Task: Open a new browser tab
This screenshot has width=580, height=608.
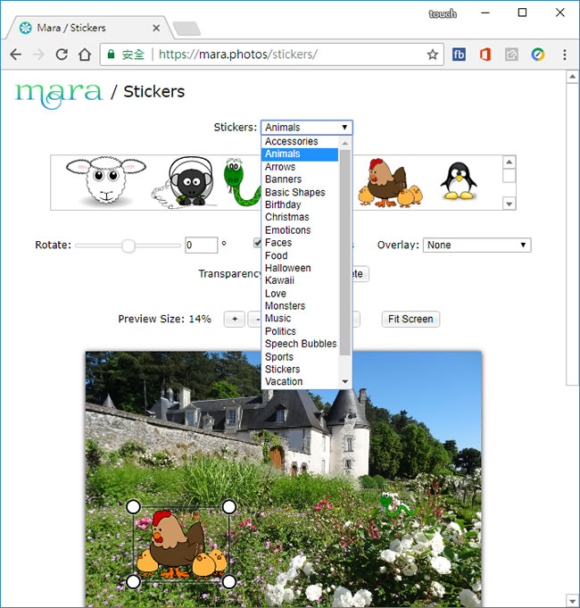Action: pyautogui.click(x=186, y=29)
